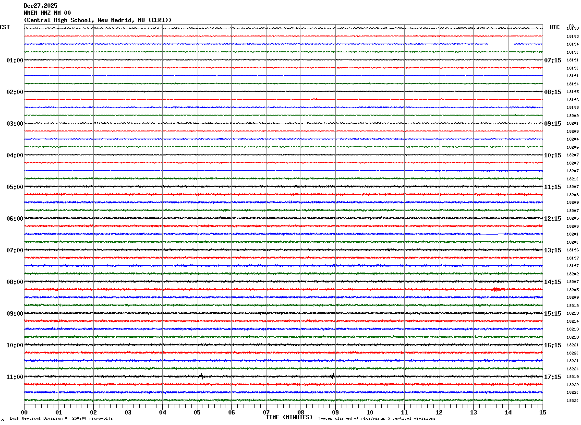581x425 pixels.
Task: Click the DC offset value "18193"
Action: [x=572, y=36]
